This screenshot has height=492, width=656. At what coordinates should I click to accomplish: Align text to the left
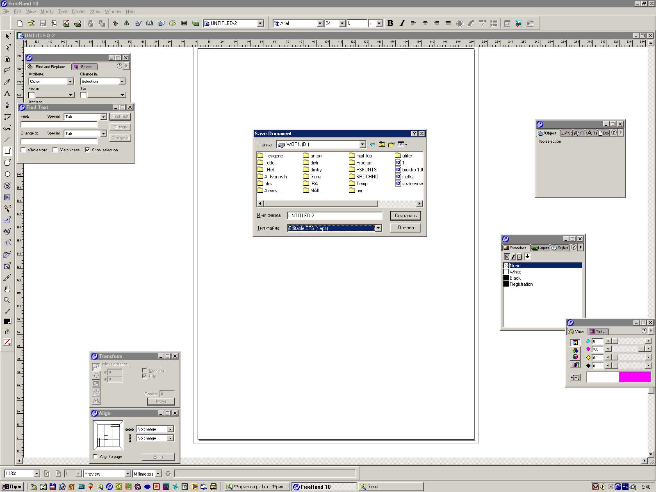coord(413,23)
